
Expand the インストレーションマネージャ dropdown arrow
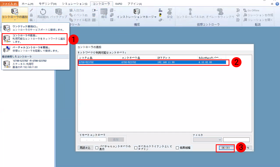pyautogui.click(x=137, y=20)
